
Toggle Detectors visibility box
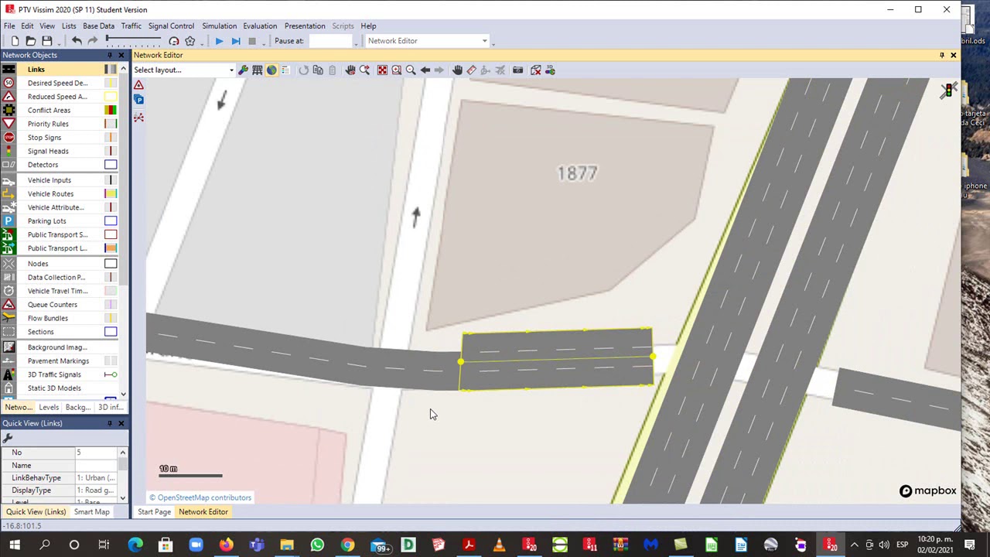tap(111, 165)
